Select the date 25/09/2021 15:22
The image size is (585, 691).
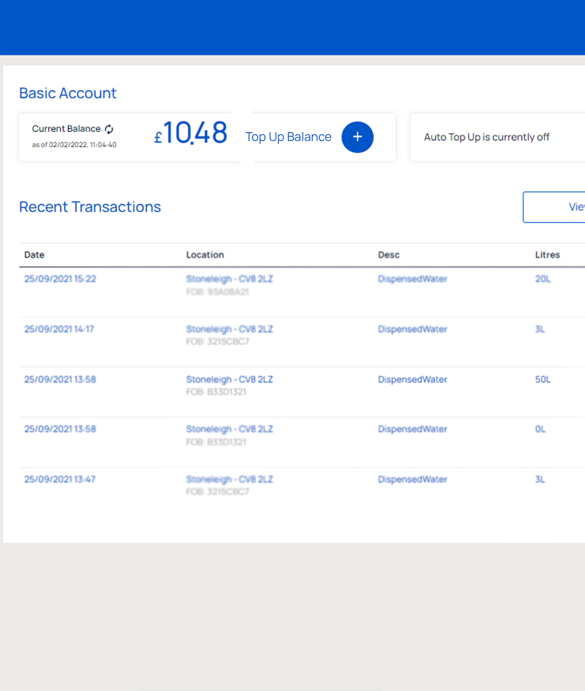click(x=60, y=279)
